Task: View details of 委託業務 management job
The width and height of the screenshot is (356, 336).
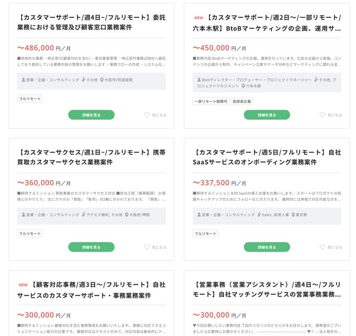Action: pyautogui.click(x=91, y=115)
